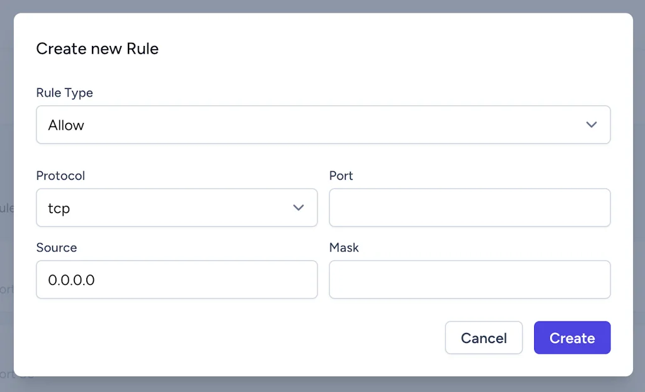The height and width of the screenshot is (392, 645).
Task: Click the partially visible page behind the dialog's left edge
Action: (6, 208)
